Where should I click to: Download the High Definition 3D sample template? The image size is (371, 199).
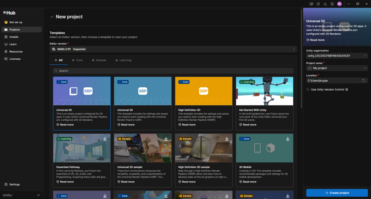[227, 139]
